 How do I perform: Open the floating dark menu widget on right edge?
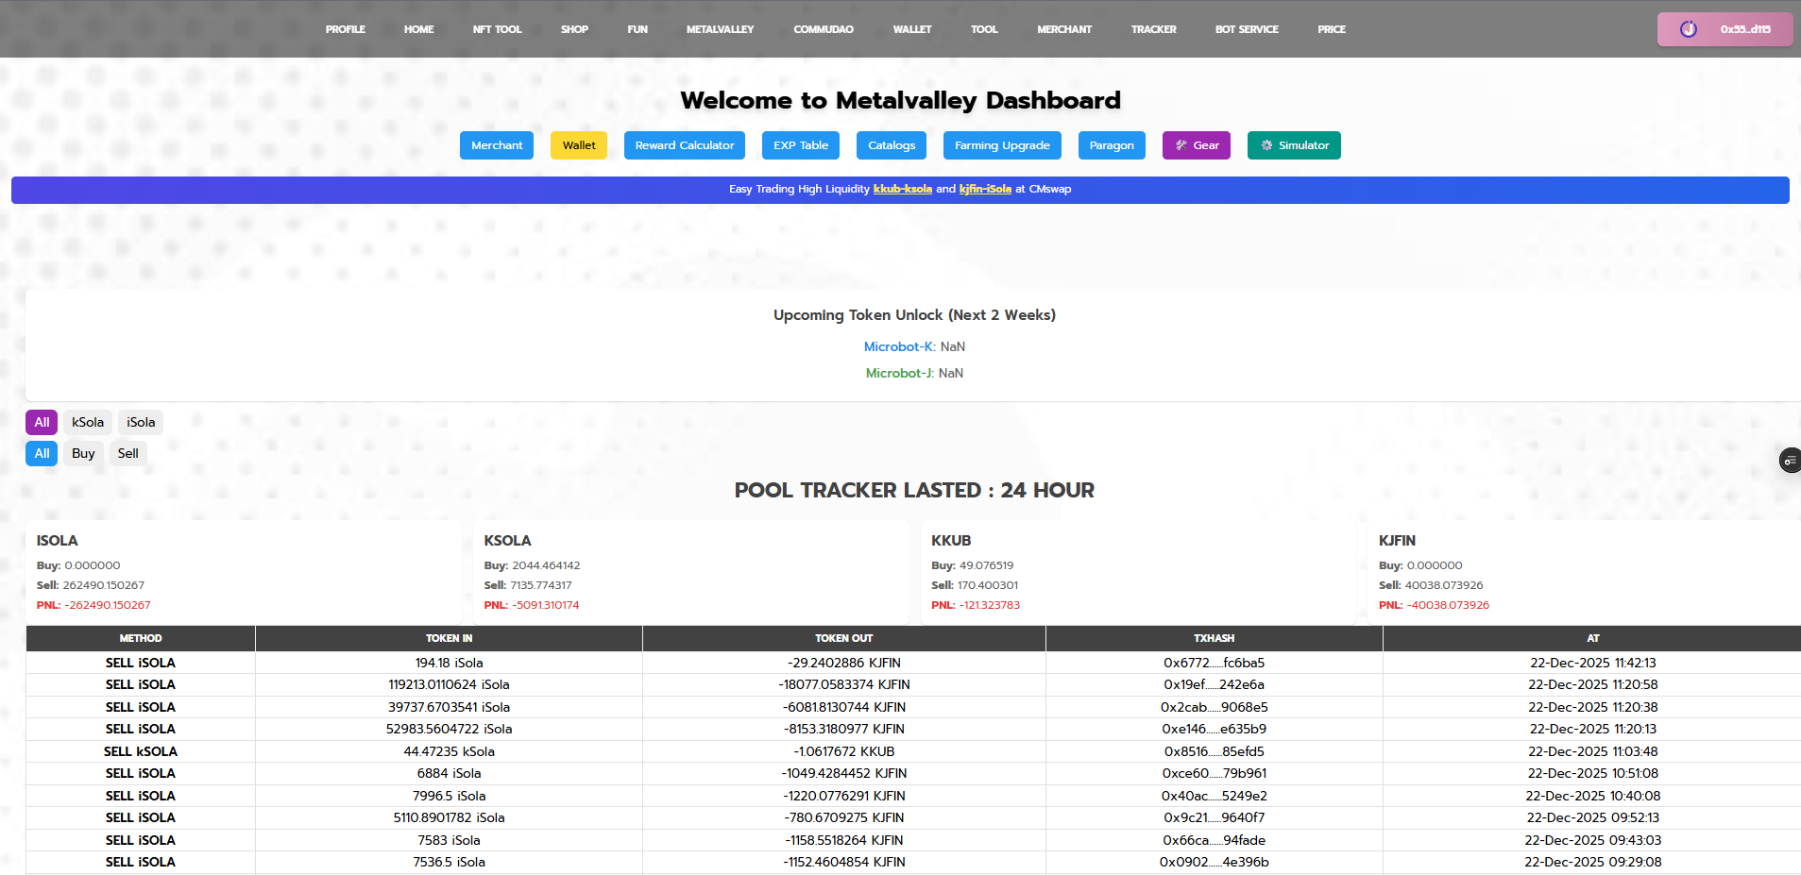[x=1790, y=461]
